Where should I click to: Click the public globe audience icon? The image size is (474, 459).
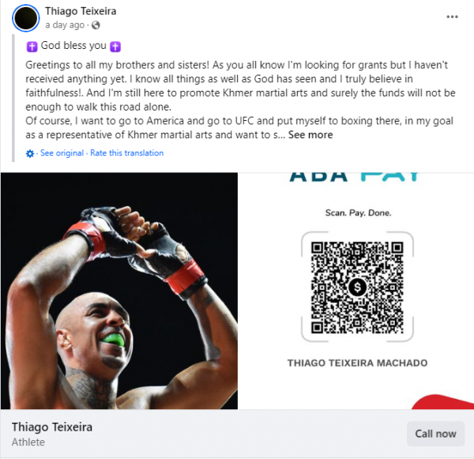point(96,25)
